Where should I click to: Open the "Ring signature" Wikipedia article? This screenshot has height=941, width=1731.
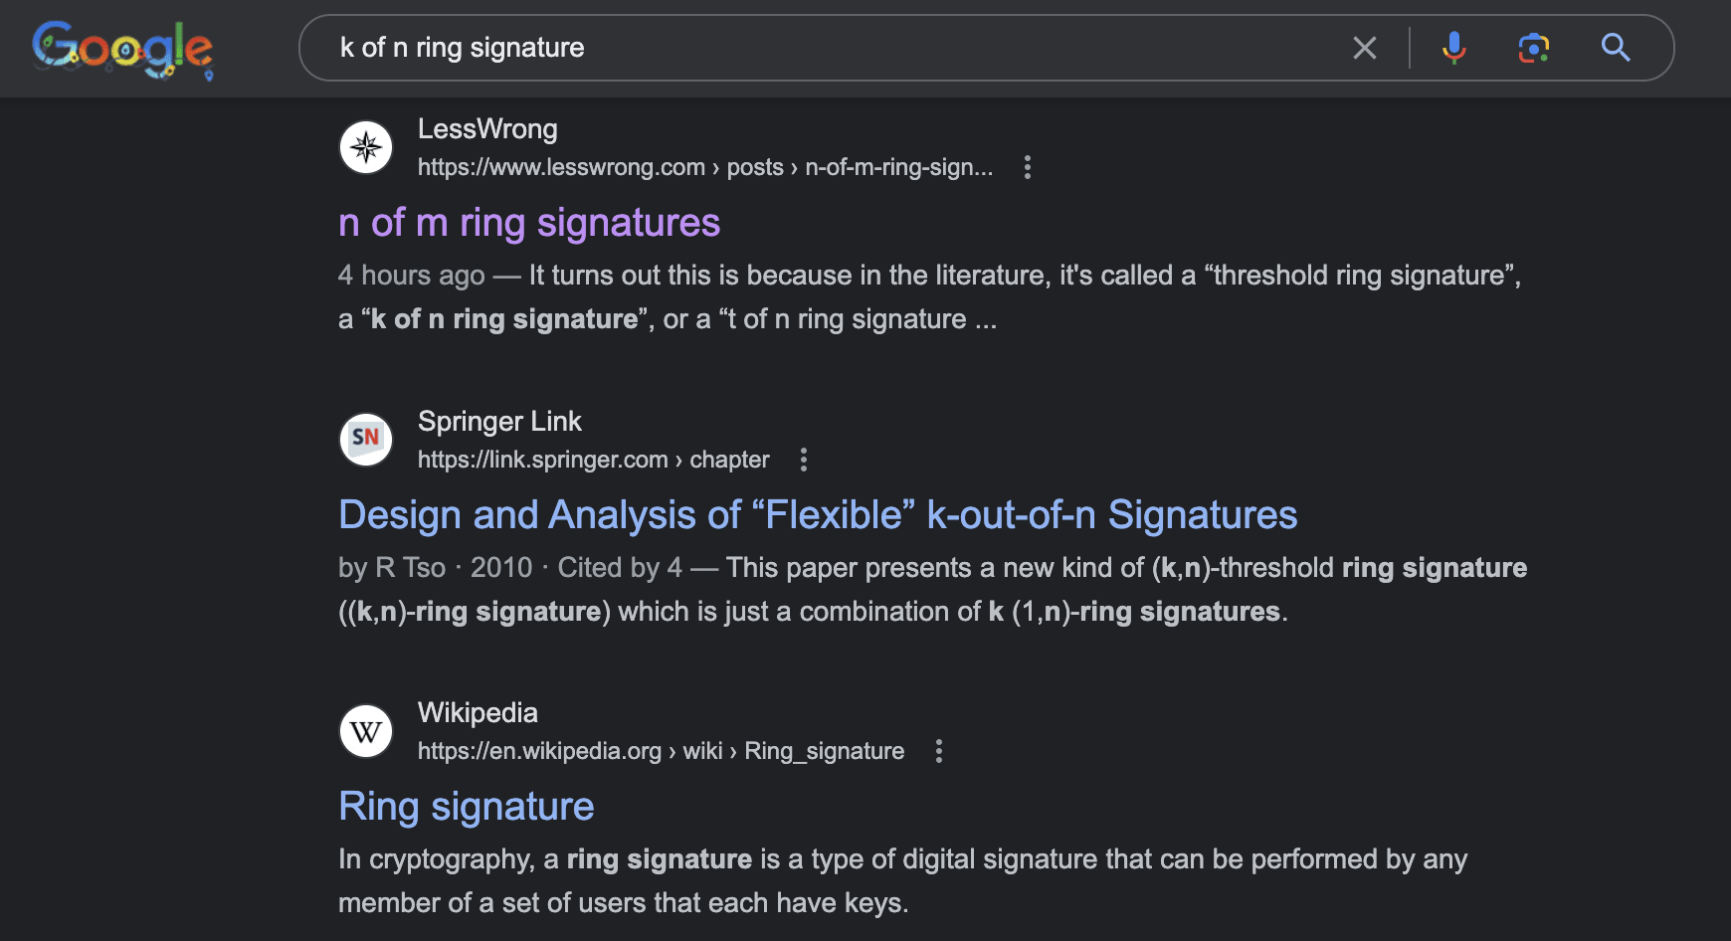[x=466, y=807]
